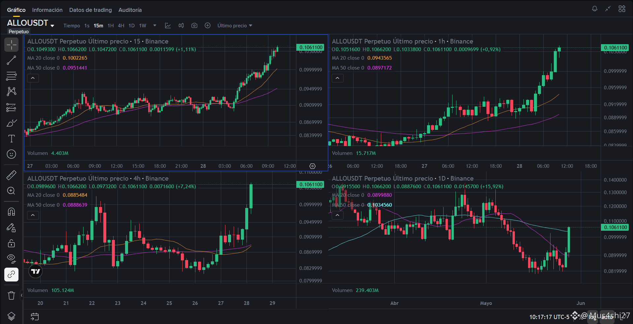Select the trend line drawing tool
The height and width of the screenshot is (324, 633).
(11, 60)
